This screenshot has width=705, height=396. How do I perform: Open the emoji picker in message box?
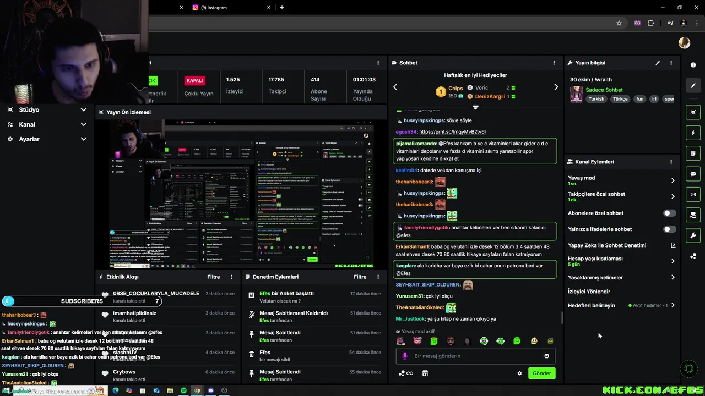point(546,356)
